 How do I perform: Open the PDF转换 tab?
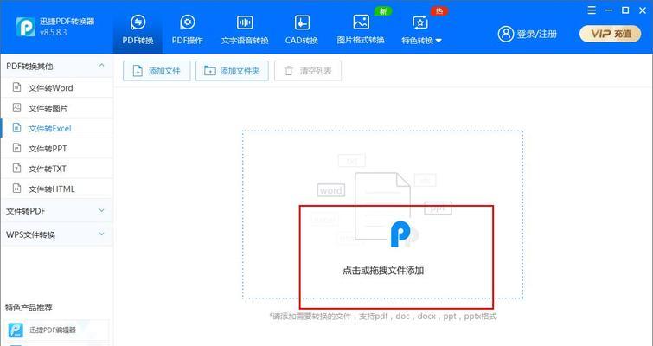click(138, 29)
